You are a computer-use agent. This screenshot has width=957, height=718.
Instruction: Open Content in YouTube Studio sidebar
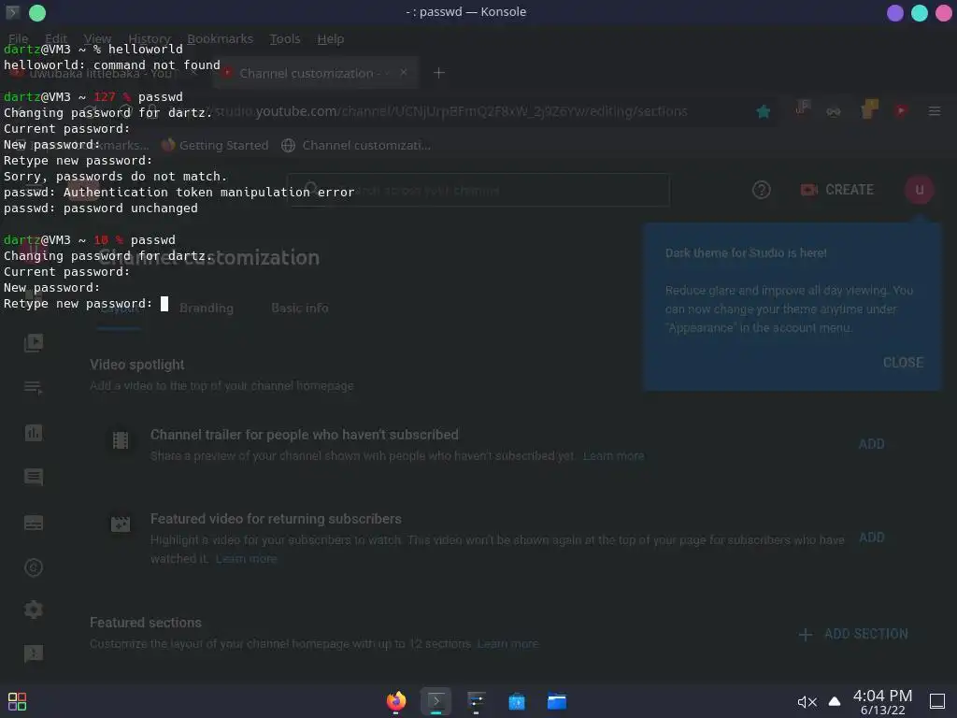click(x=34, y=342)
